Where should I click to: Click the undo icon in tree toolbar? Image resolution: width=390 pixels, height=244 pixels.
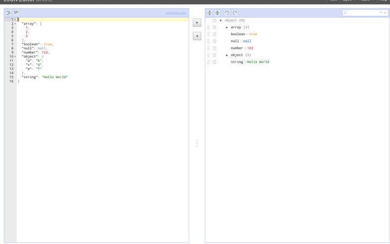click(227, 13)
